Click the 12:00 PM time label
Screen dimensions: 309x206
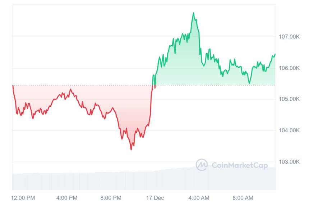coord(23,198)
